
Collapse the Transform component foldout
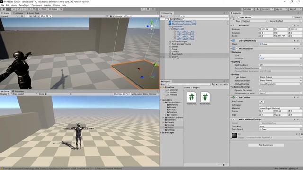click(x=231, y=25)
